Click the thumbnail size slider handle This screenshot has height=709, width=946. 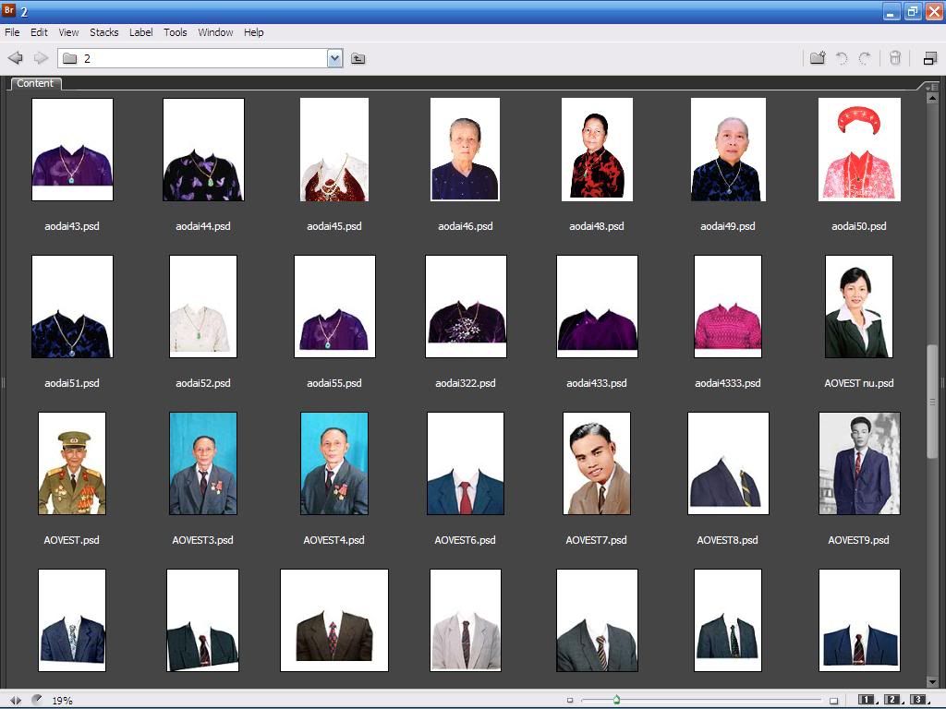tap(616, 700)
